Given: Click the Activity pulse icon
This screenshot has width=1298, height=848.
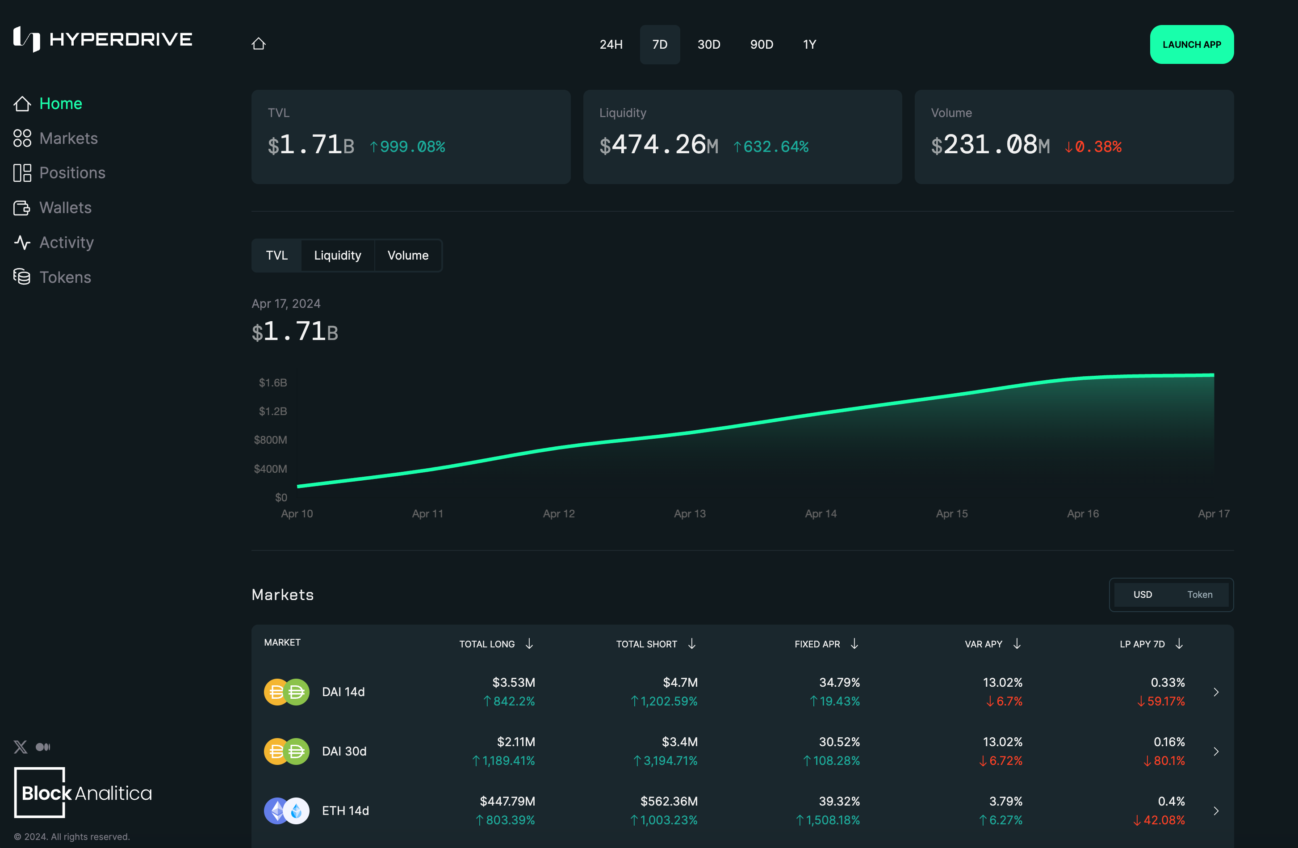Looking at the screenshot, I should (22, 242).
